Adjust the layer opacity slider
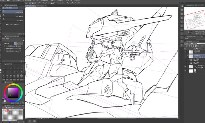Screen dimensions: 205x123 (201, 43)
